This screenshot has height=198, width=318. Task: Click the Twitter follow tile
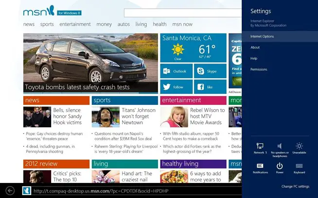pyautogui.click(x=176, y=87)
